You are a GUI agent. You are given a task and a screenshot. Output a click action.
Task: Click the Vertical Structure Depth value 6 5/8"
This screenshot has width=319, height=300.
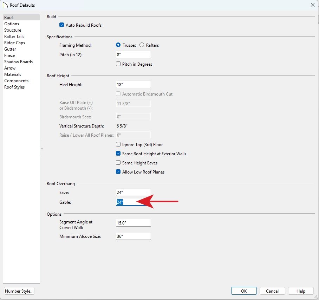coord(122,126)
